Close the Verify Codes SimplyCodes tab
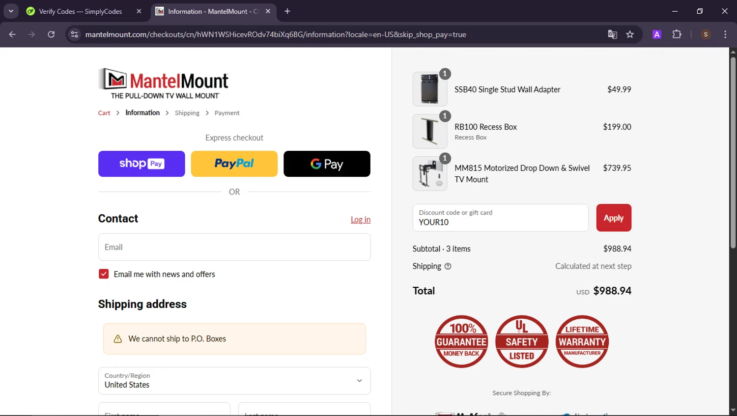The width and height of the screenshot is (737, 416). (139, 11)
